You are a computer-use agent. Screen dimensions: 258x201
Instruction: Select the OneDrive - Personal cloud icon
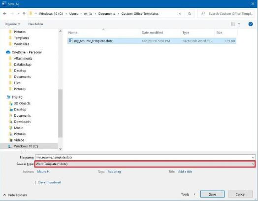8,52
